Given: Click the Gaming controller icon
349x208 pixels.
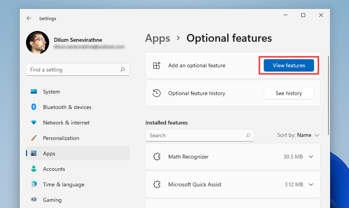Looking at the screenshot, I should [x=34, y=200].
